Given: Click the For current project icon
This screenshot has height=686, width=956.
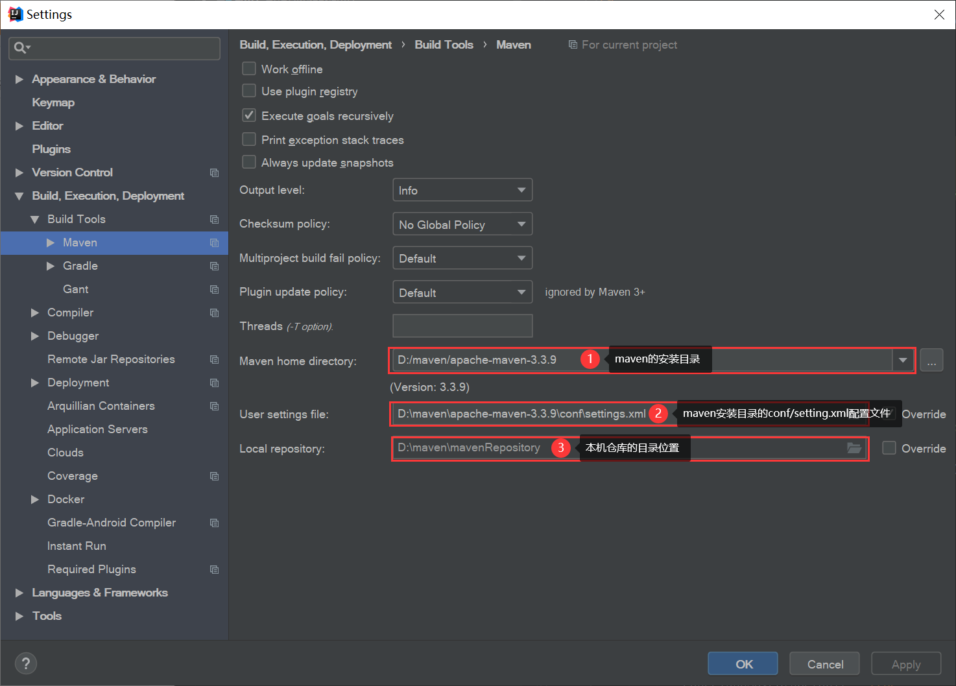Looking at the screenshot, I should pyautogui.click(x=573, y=45).
